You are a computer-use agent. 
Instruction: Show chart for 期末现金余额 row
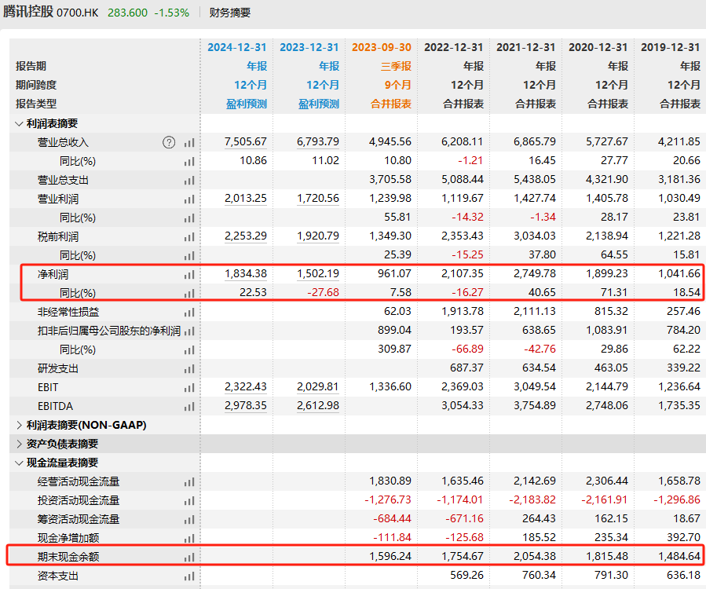(x=189, y=557)
